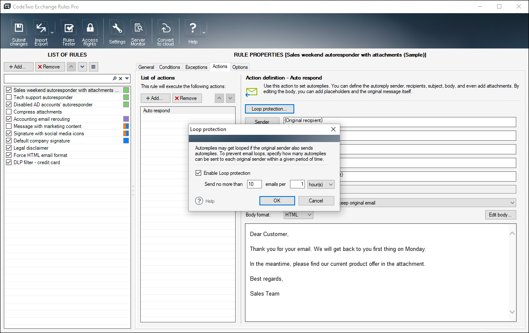Select the Force HTML email format rule name
Viewport: 529px width, 333px height.
(x=40, y=155)
